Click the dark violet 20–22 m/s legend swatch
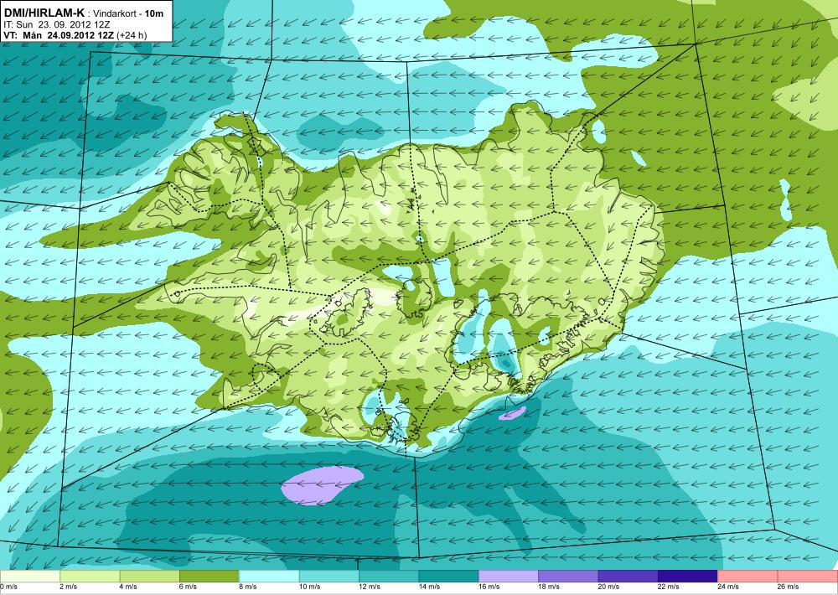 click(628, 577)
